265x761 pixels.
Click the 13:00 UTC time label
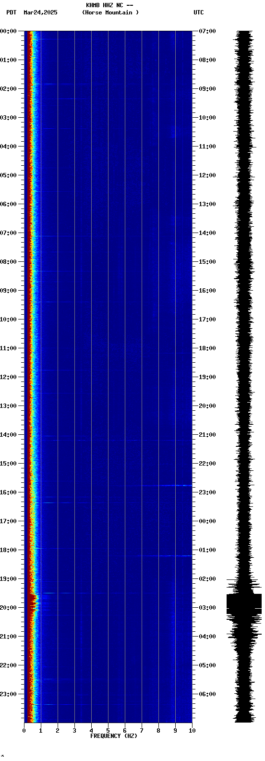(x=207, y=204)
